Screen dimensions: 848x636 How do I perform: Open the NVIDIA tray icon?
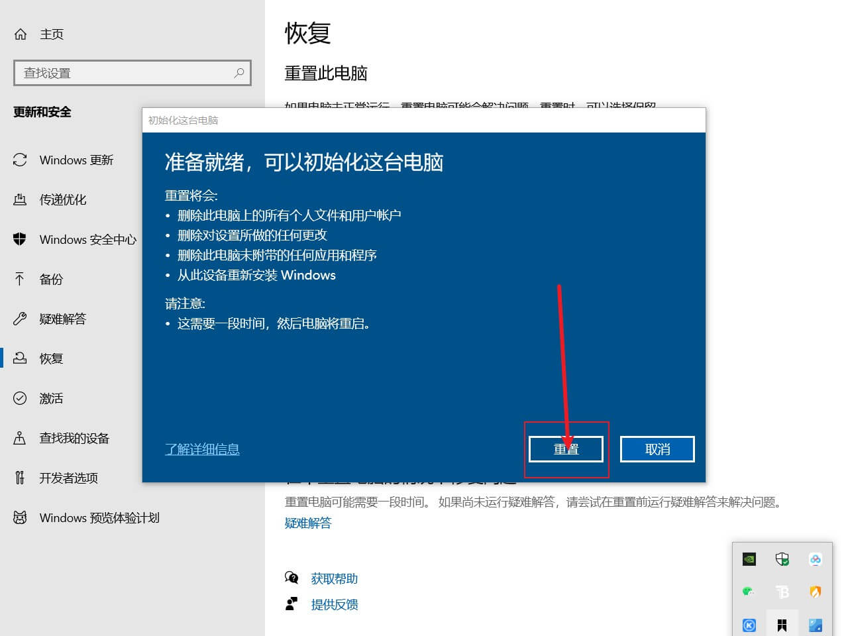pos(749,559)
